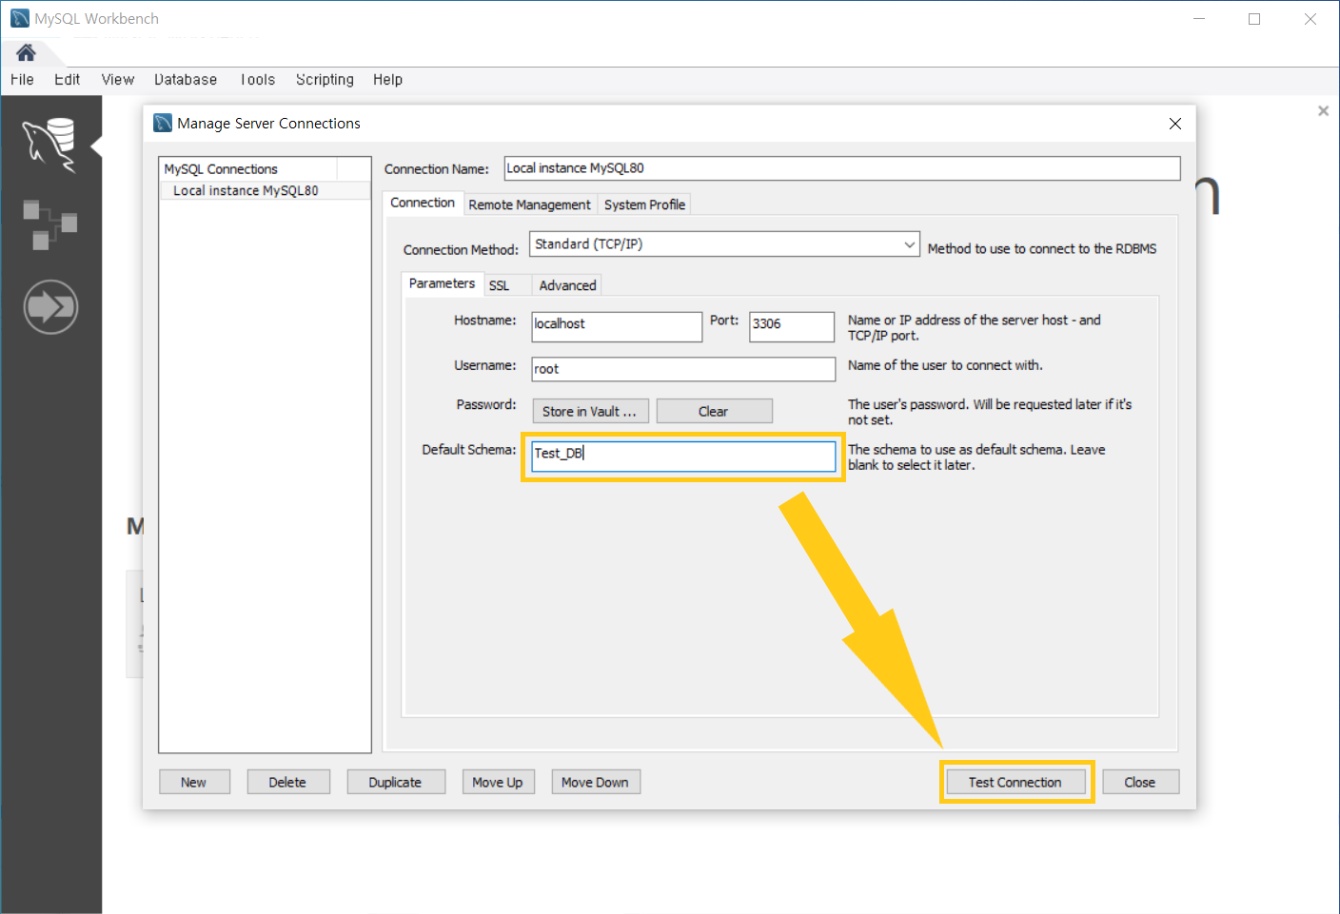Image resolution: width=1340 pixels, height=914 pixels.
Task: Click Store in Vault button
Action: coord(590,411)
